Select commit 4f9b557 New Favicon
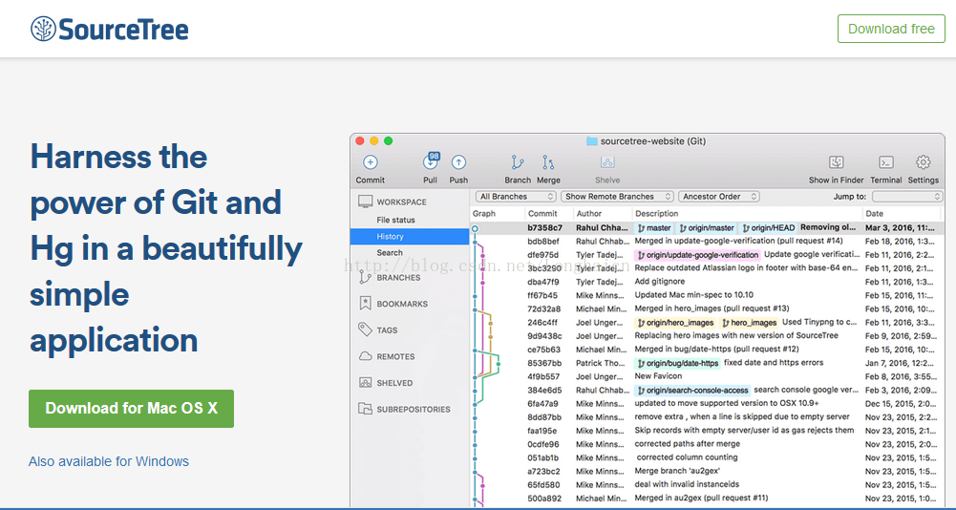This screenshot has height=510, width=956. coord(707,376)
